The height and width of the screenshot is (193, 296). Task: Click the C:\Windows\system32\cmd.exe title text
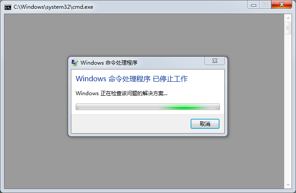53,7
